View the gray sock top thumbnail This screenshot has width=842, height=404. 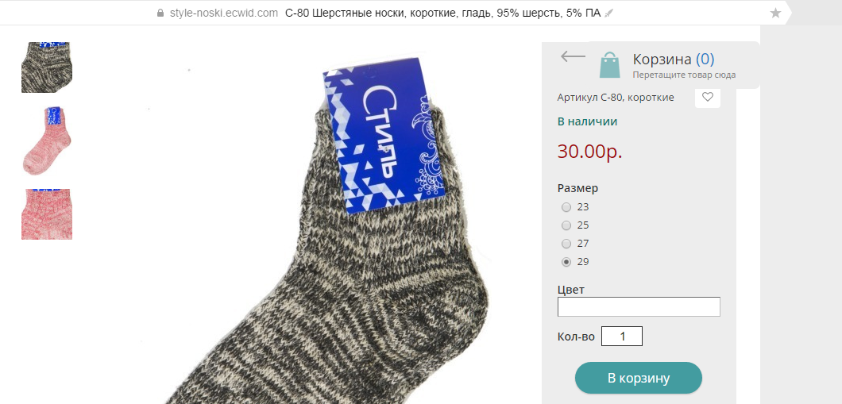tap(47, 67)
